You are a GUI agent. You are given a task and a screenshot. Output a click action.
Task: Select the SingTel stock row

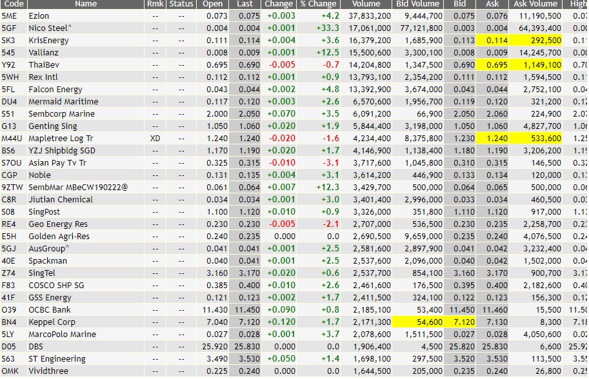pyautogui.click(x=77, y=273)
